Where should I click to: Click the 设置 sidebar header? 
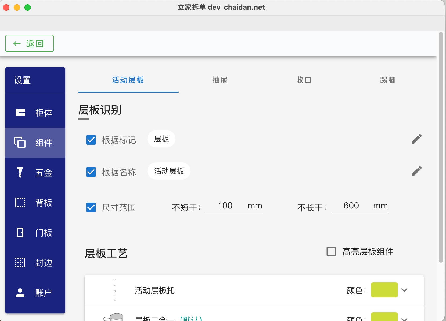click(x=22, y=80)
